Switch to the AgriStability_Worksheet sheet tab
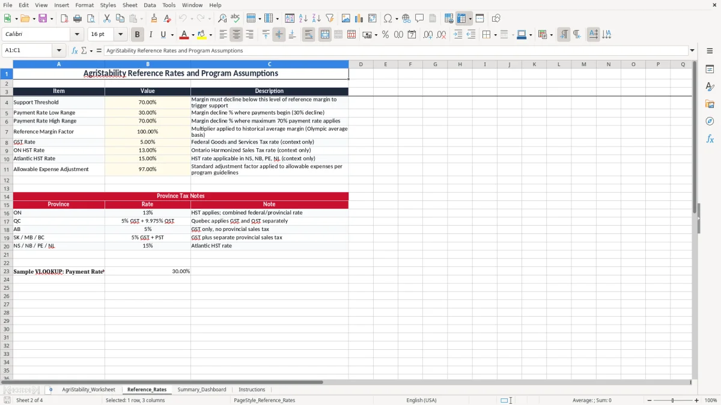Viewport: 721px width, 405px height. click(88, 389)
